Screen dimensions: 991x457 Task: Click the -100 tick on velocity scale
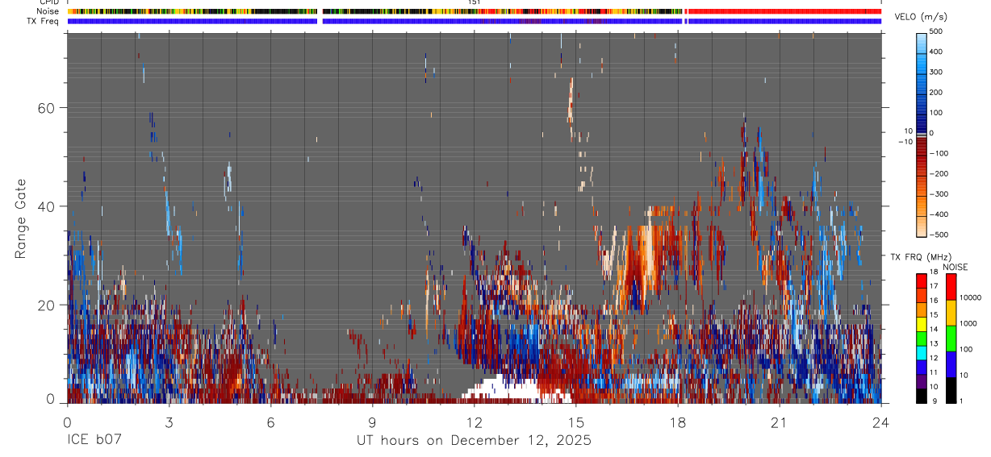click(939, 153)
